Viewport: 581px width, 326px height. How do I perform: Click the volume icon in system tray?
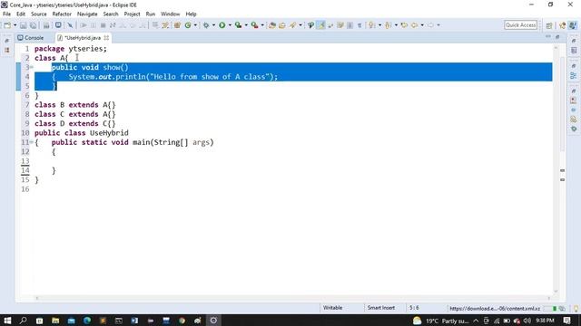[527, 321]
